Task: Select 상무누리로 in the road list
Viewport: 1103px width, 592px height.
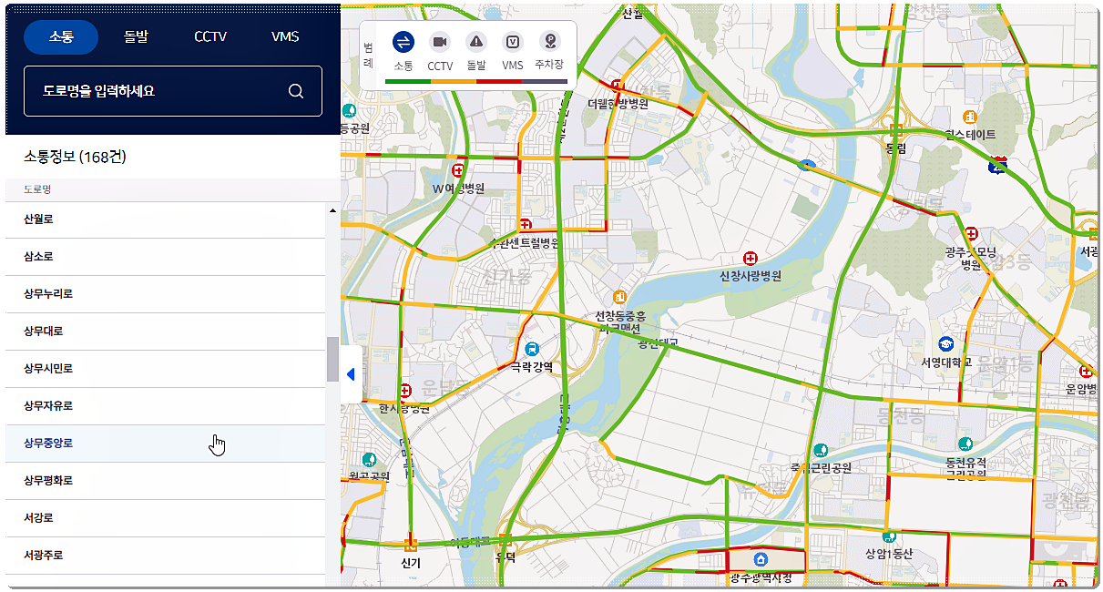Action: pos(166,294)
